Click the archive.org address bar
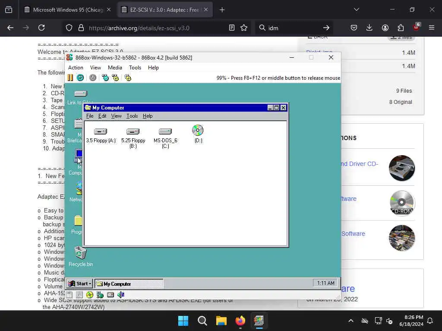This screenshot has width=442, height=331. 156,28
